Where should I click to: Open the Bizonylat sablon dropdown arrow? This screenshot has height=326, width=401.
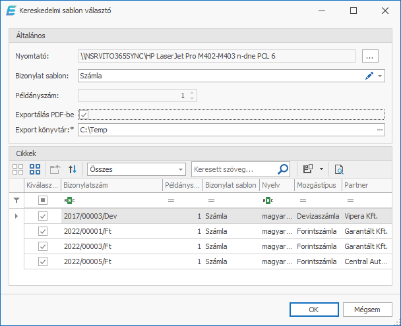point(380,76)
